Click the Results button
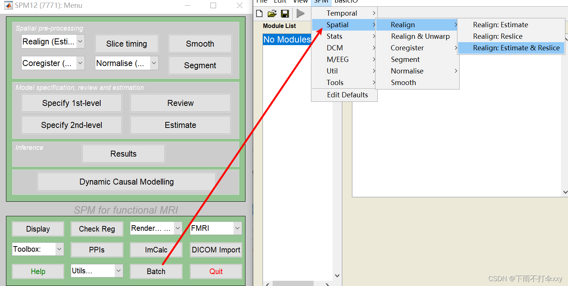Screen dimensions: 568x286 click(x=123, y=154)
